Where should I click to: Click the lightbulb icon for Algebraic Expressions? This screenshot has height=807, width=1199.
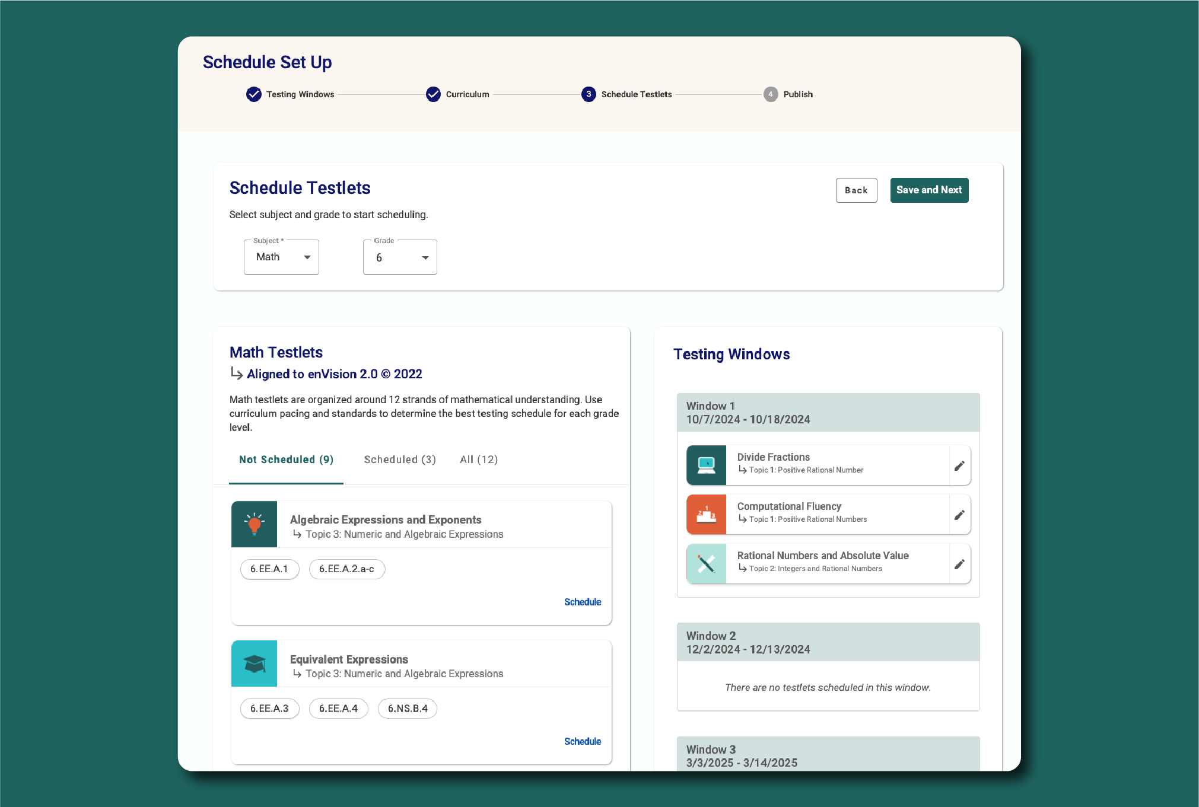point(255,524)
